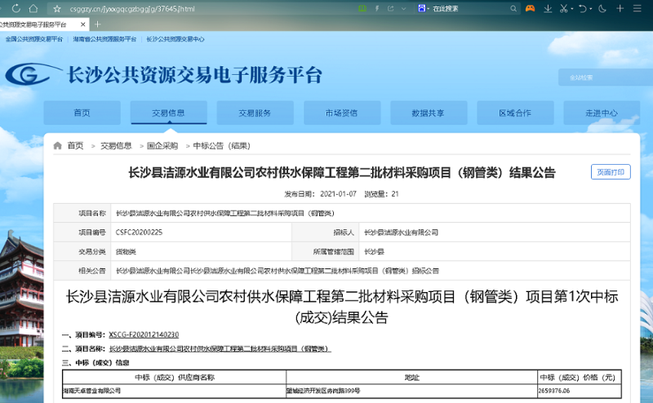Open the 交易信息 navigation tab
Screen dimensions: 653x403
pos(168,113)
